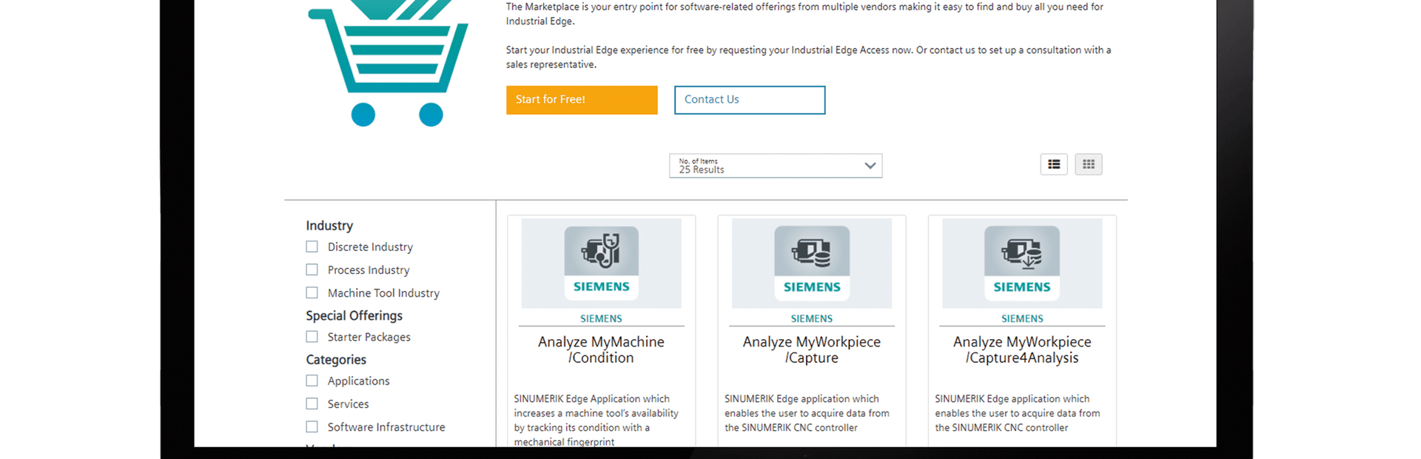Check the Process Industry filter
This screenshot has width=1421, height=459.
pos(312,269)
